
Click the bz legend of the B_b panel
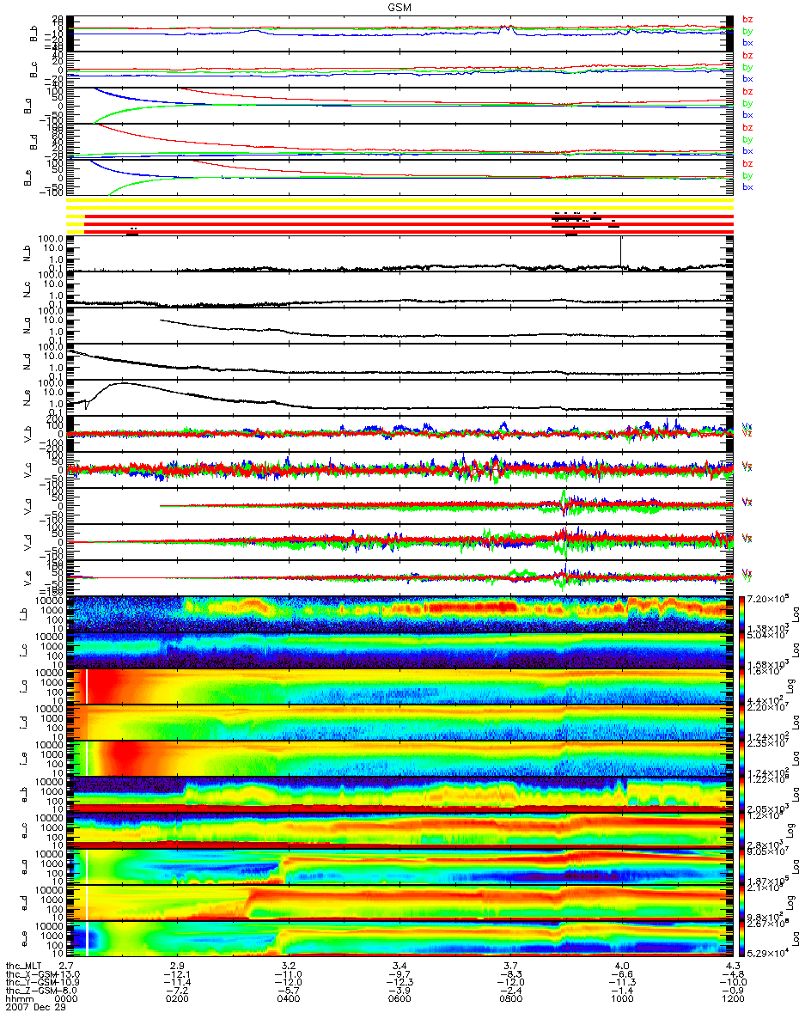coord(747,19)
